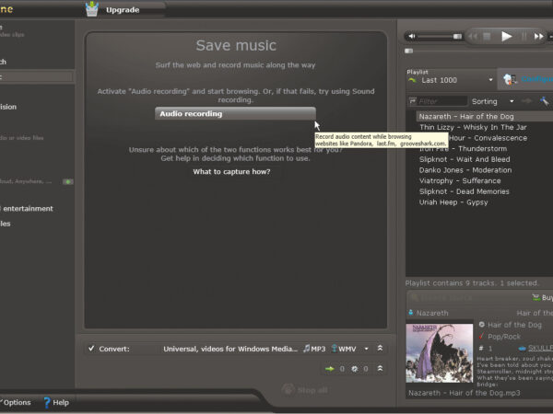The height and width of the screenshot is (414, 553).
Task: Click the Upgrade shopping basket icon
Action: (92, 10)
